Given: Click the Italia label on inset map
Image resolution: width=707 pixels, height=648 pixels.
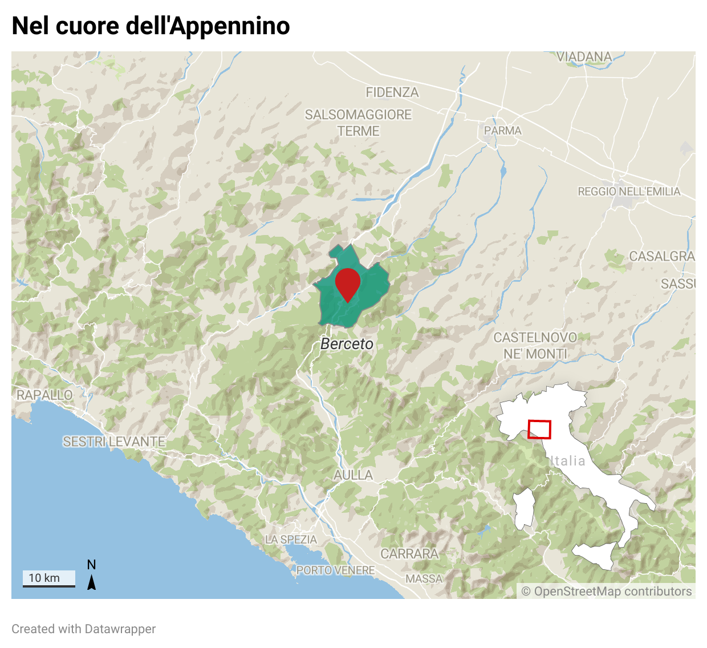Looking at the screenshot, I should [568, 461].
